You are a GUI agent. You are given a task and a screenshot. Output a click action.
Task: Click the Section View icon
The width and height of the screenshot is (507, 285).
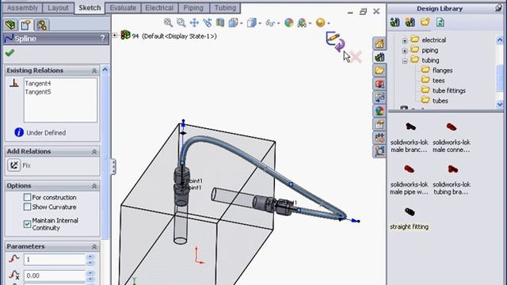click(220, 23)
